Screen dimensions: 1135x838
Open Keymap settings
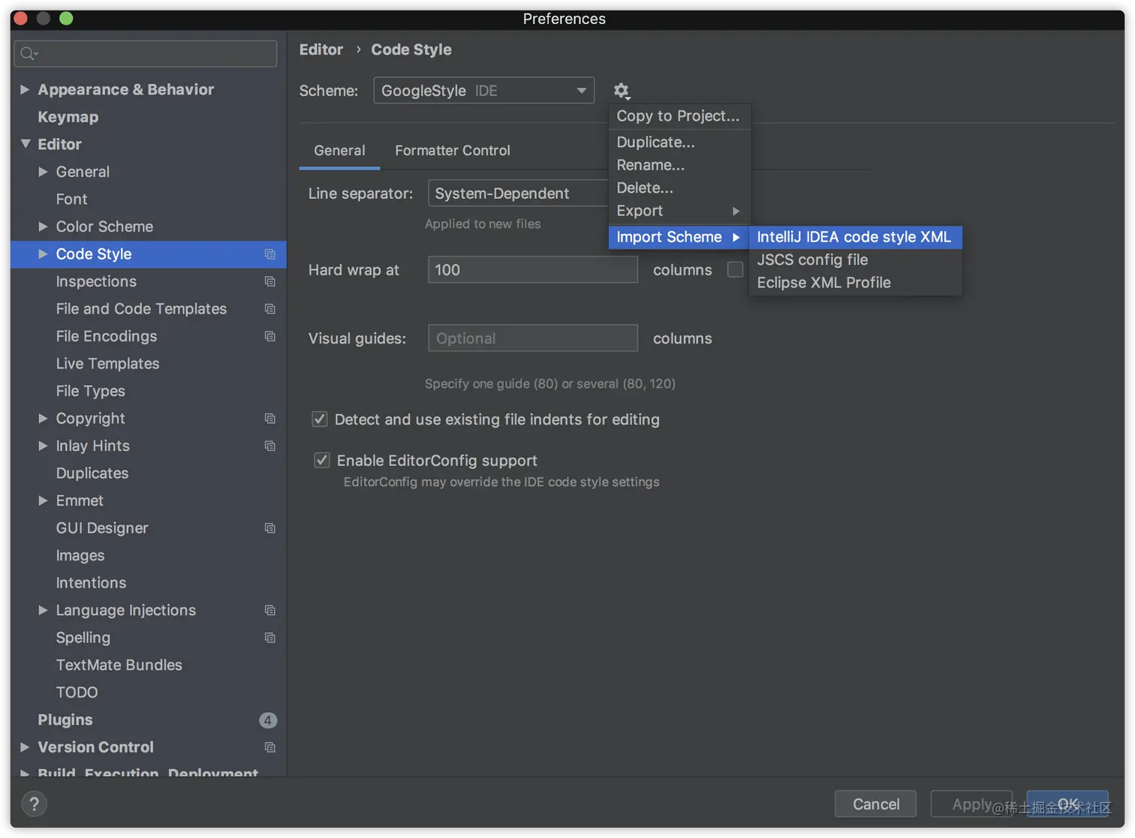pos(68,117)
